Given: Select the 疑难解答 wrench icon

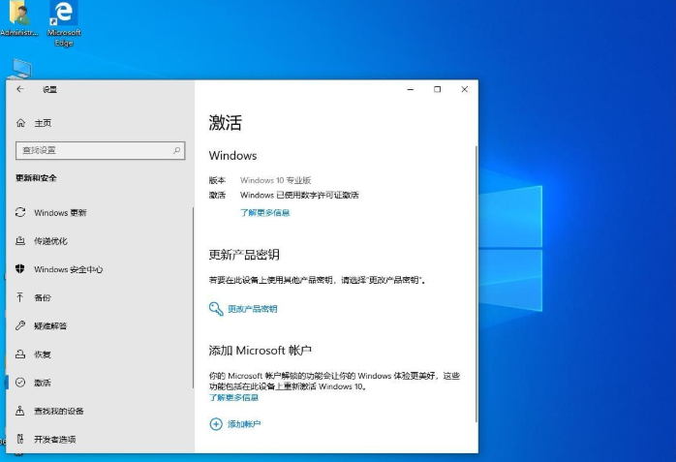Looking at the screenshot, I should pos(20,325).
